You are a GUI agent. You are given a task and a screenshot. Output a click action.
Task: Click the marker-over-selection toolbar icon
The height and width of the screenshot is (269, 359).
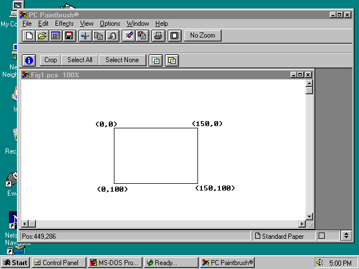coord(128,36)
